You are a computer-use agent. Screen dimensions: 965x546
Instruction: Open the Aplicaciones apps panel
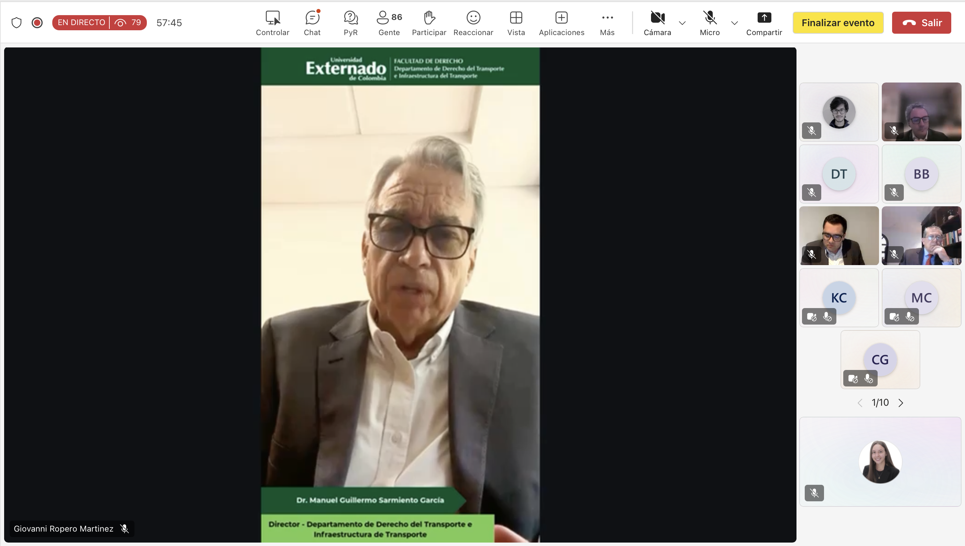(561, 22)
